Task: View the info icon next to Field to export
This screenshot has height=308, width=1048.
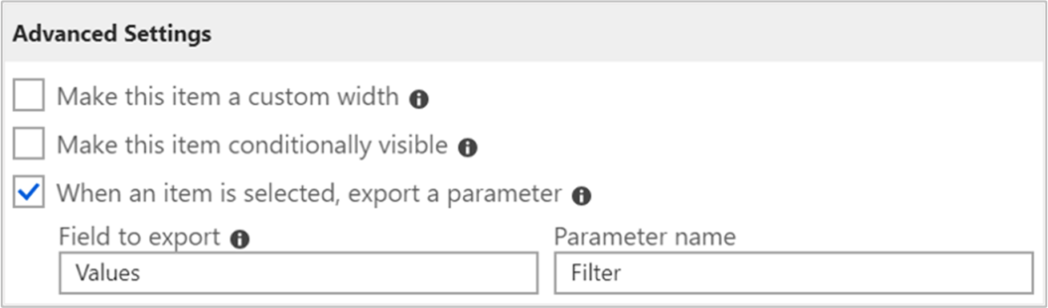Action: (x=240, y=239)
